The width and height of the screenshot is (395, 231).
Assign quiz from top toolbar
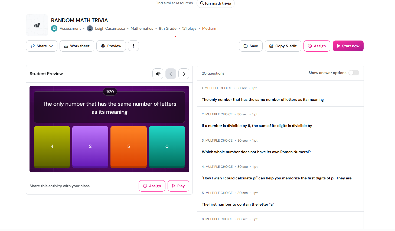[317, 46]
